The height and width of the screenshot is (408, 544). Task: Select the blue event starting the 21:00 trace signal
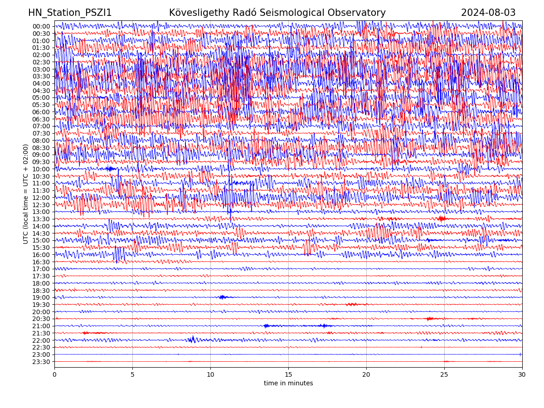click(267, 326)
